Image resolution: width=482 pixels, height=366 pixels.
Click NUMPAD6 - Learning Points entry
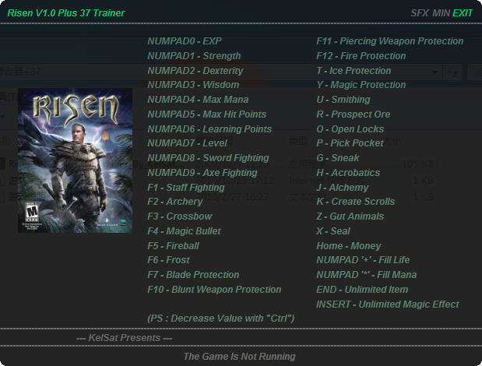(x=209, y=129)
